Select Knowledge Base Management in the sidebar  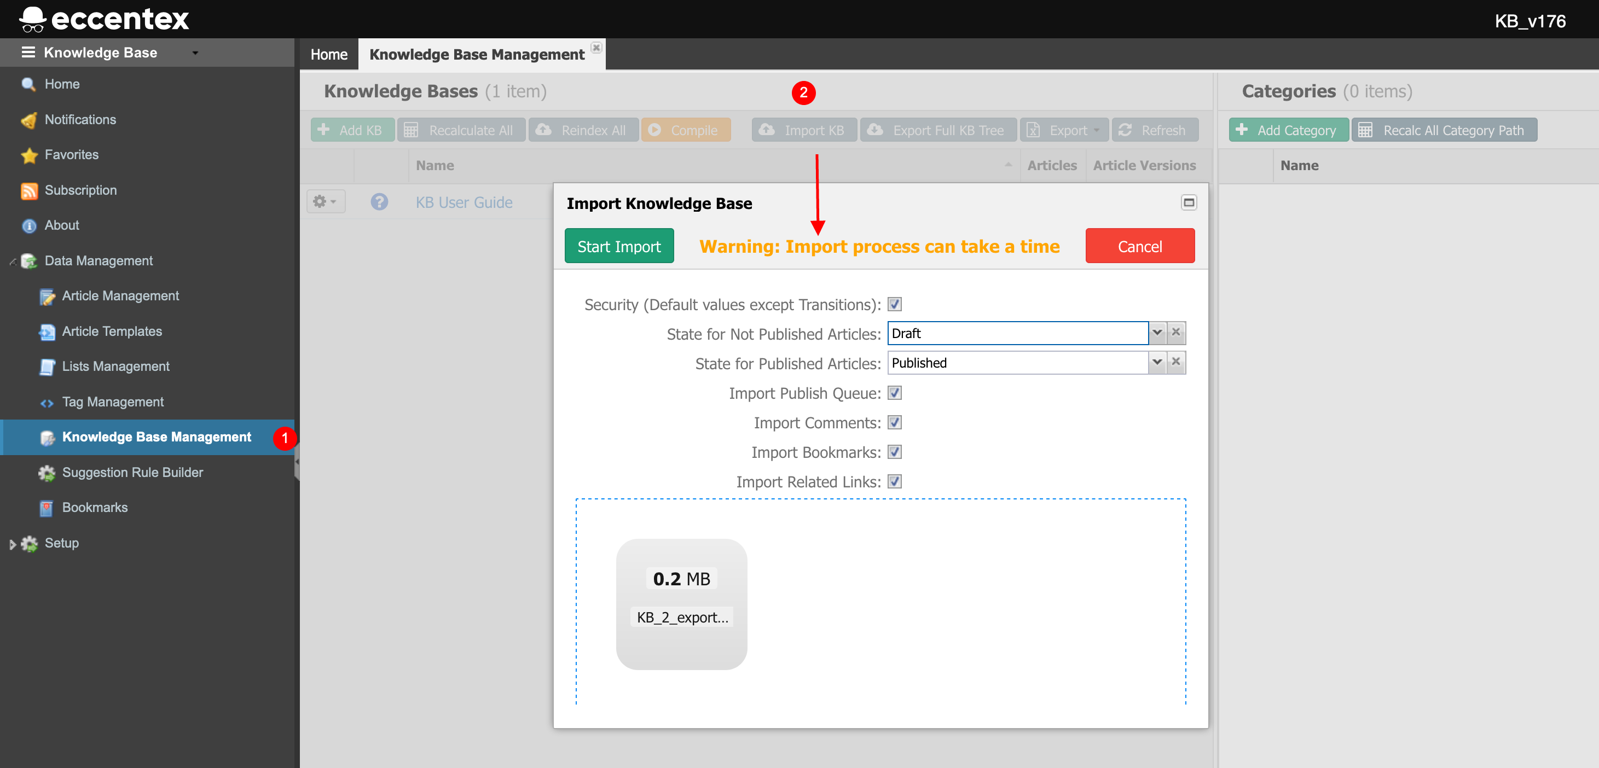[x=148, y=438]
